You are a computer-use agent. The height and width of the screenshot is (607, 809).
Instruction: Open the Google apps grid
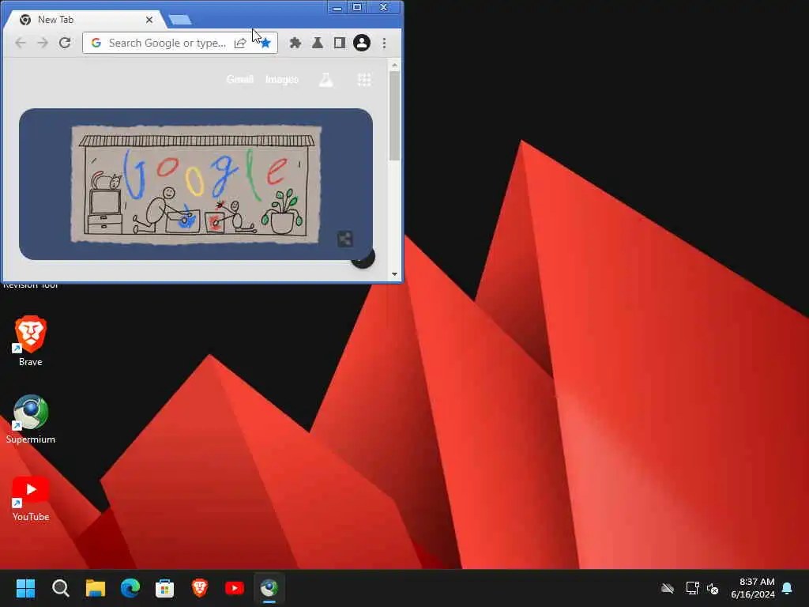364,80
